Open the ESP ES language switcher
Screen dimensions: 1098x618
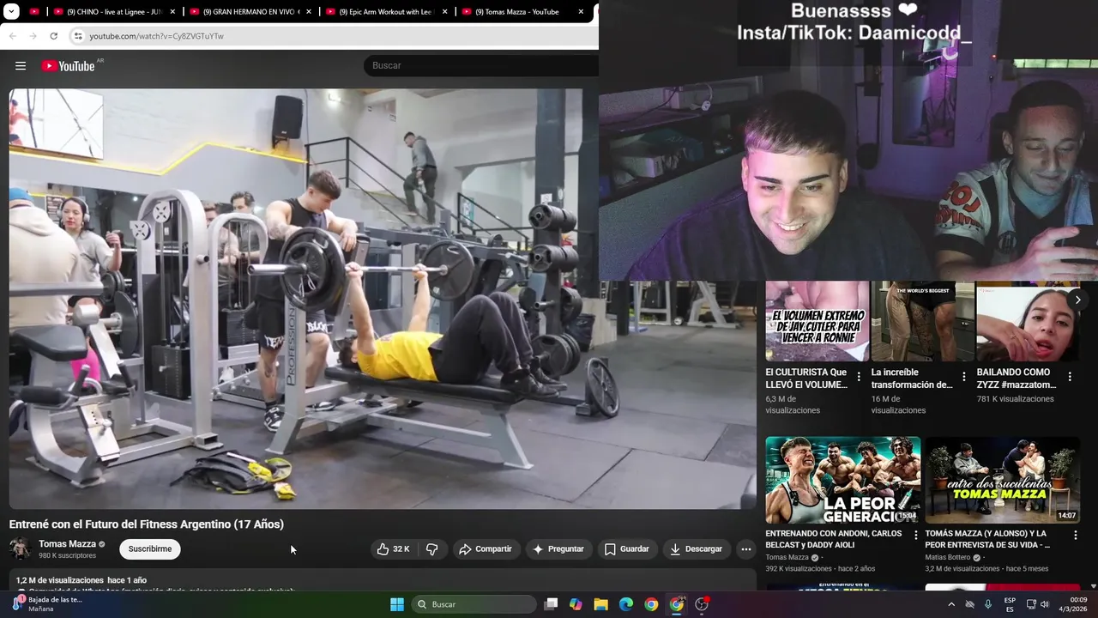pos(1010,604)
